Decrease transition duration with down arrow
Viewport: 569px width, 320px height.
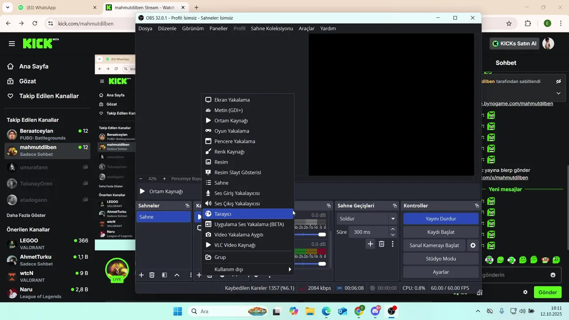393,235
